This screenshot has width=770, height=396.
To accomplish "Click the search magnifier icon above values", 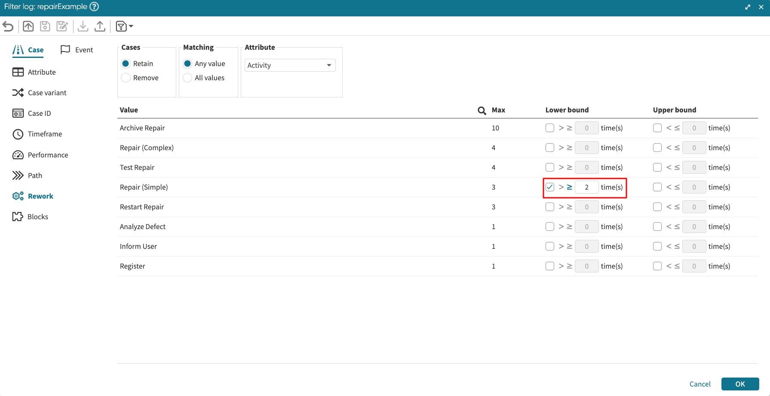I will point(482,111).
